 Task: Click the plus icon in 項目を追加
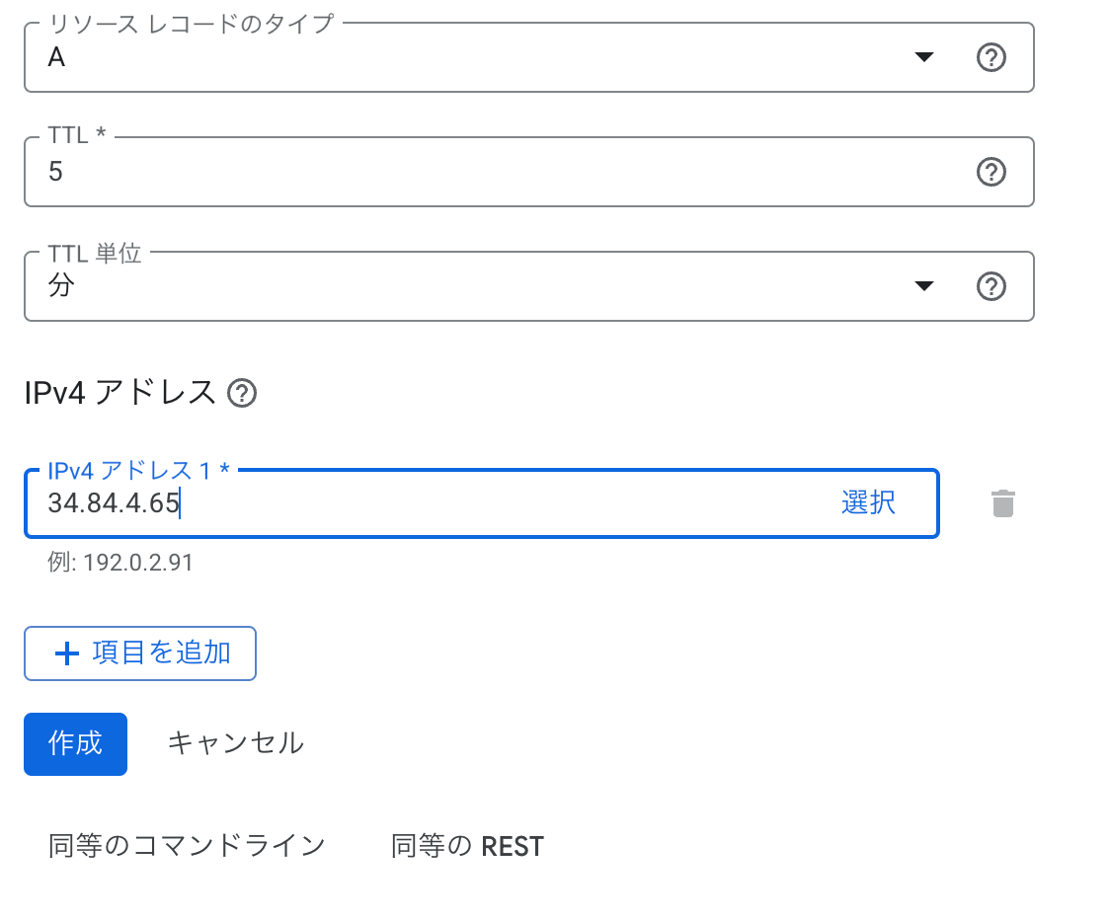pyautogui.click(x=67, y=653)
